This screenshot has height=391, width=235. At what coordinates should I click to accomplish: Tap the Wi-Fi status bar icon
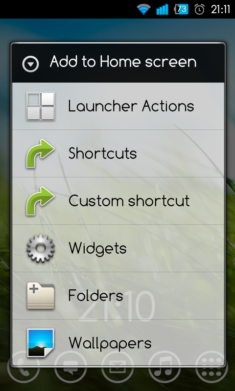tap(143, 9)
